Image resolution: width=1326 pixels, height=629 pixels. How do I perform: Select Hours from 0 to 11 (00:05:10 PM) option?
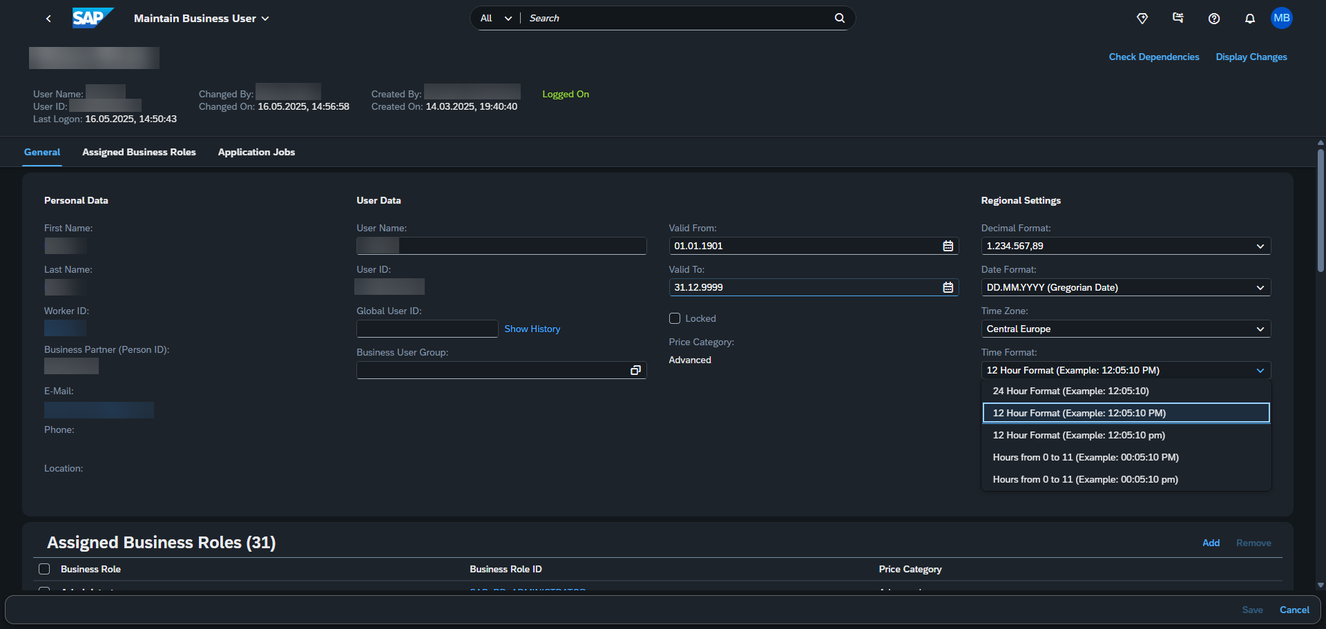tap(1126, 457)
